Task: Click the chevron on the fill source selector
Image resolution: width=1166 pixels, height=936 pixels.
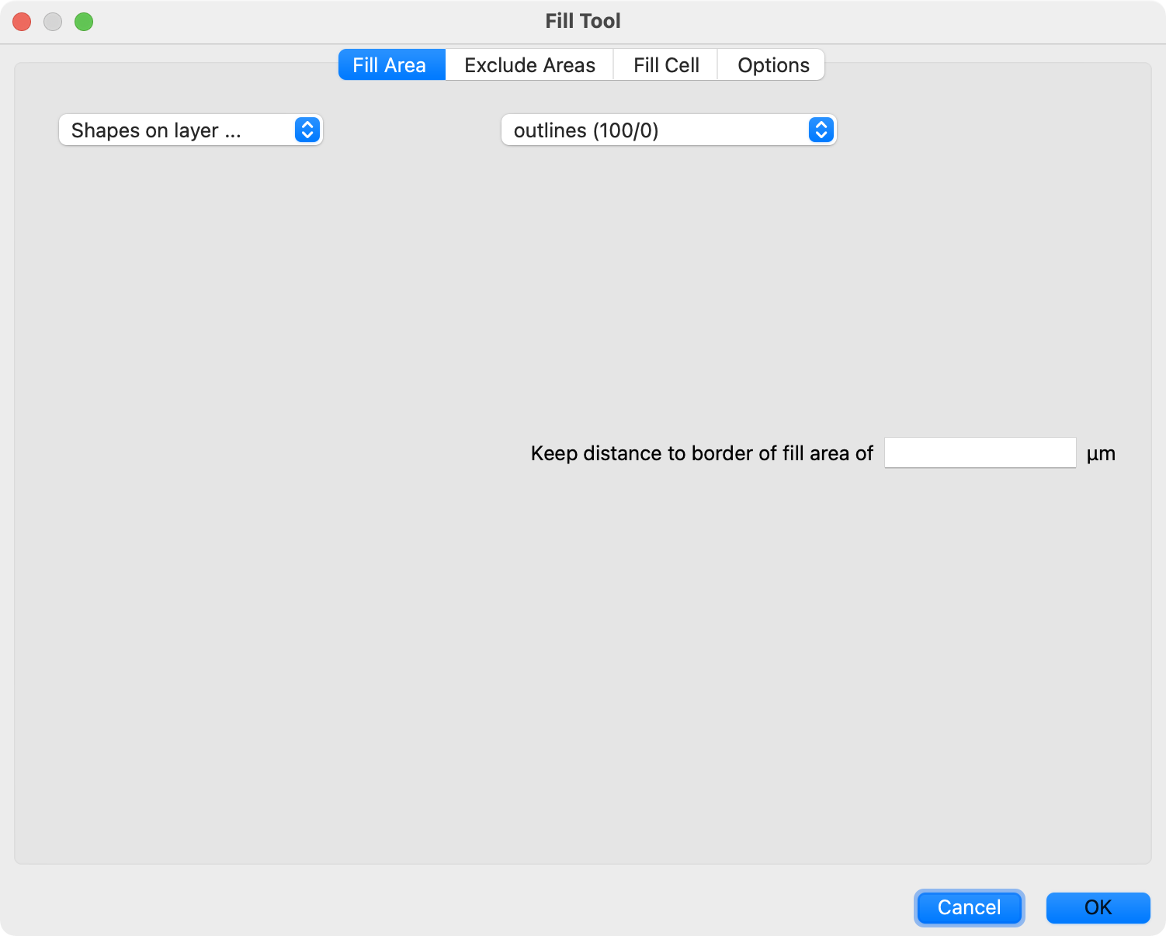Action: point(307,130)
